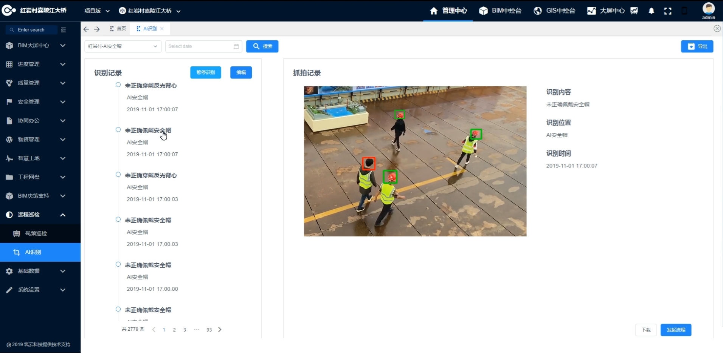The width and height of the screenshot is (723, 353).
Task: Close the AI识别 tab
Action: click(x=162, y=29)
